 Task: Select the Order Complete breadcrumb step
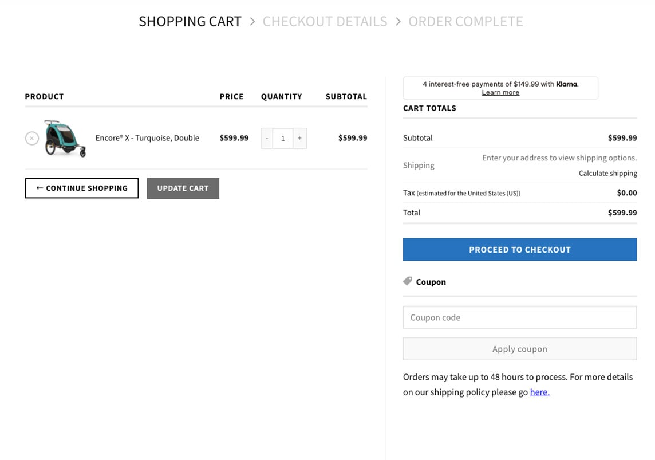point(465,21)
